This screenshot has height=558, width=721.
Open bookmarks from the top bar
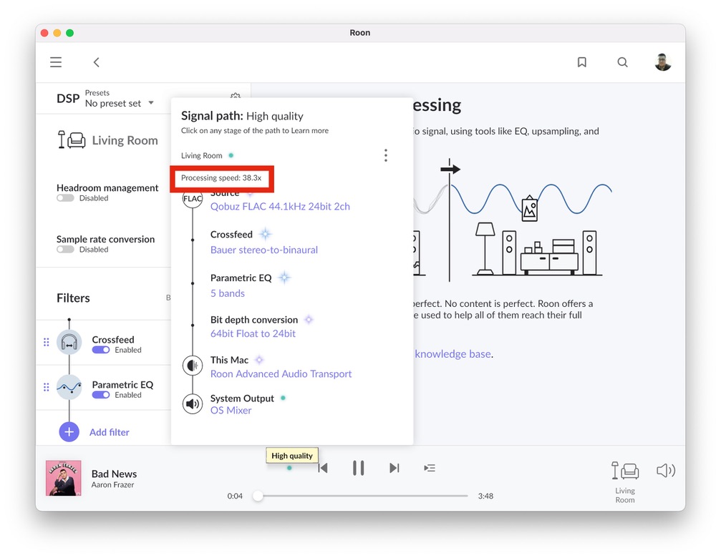[581, 62]
